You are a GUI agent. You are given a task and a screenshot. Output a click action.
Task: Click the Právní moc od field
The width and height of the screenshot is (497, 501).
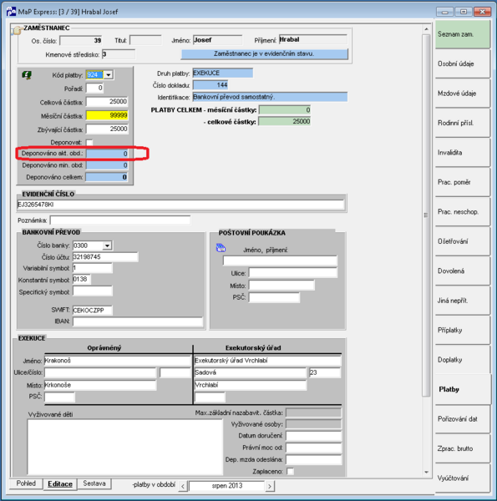pos(313,448)
